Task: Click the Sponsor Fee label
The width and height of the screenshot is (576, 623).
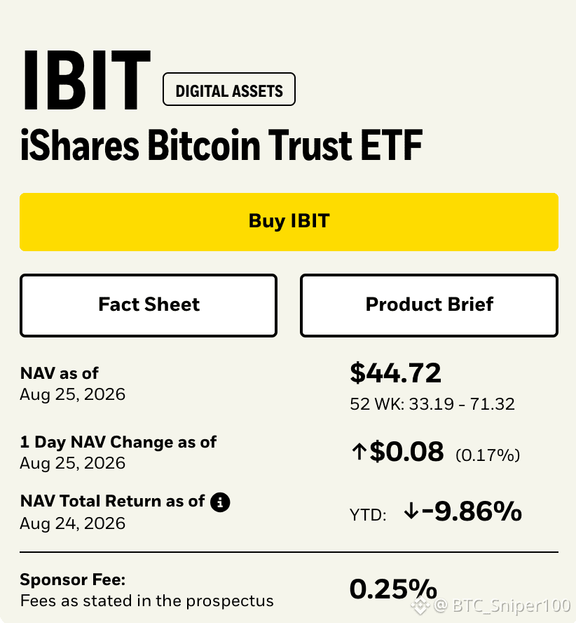Action: (73, 580)
